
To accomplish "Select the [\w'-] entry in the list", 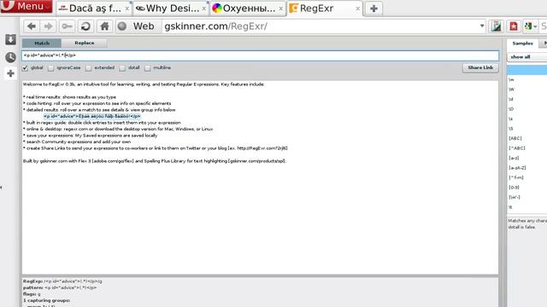I will pyautogui.click(x=527, y=197).
